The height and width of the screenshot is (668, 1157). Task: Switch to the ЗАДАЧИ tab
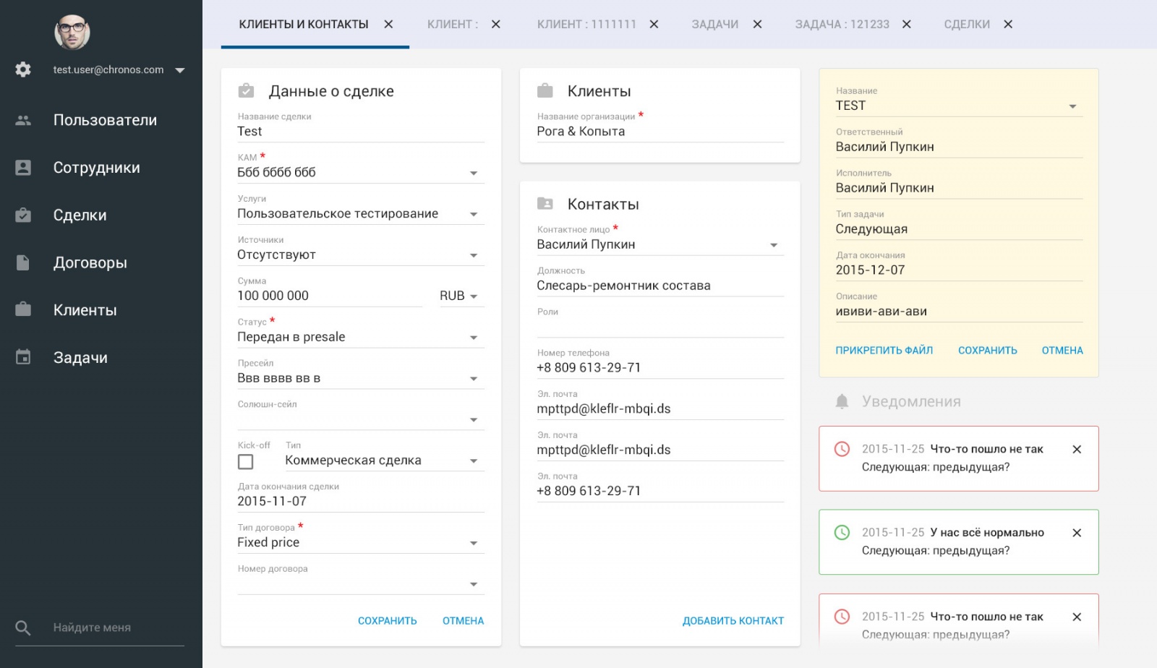[x=714, y=25]
